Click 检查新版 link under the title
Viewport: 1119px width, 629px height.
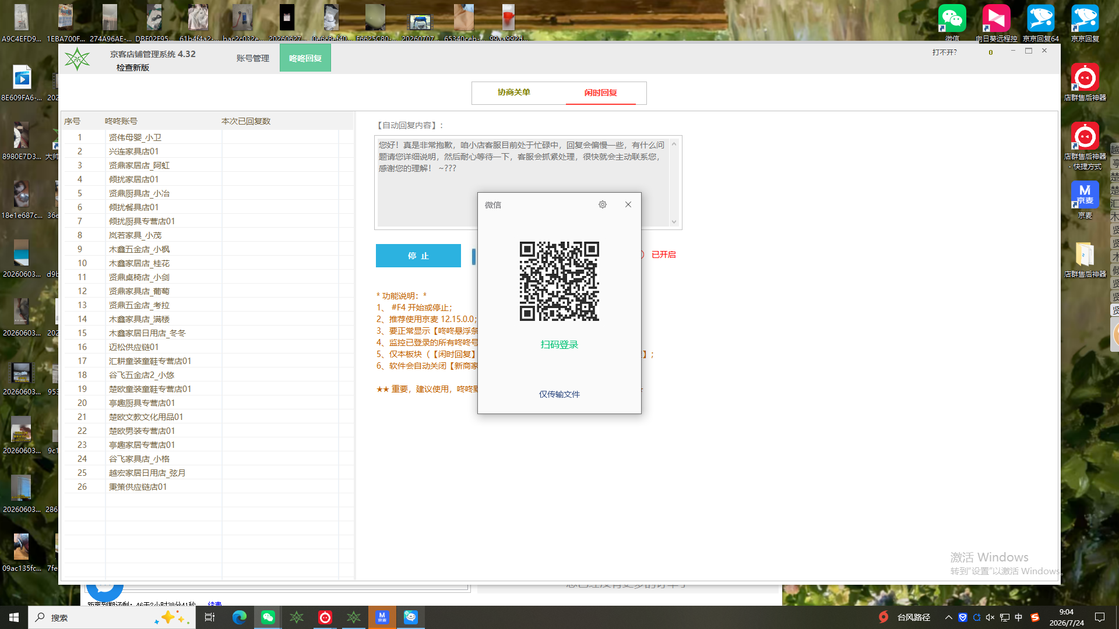point(133,68)
